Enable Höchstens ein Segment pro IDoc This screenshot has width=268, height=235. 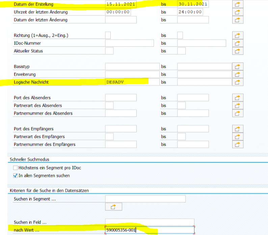pos(15,168)
